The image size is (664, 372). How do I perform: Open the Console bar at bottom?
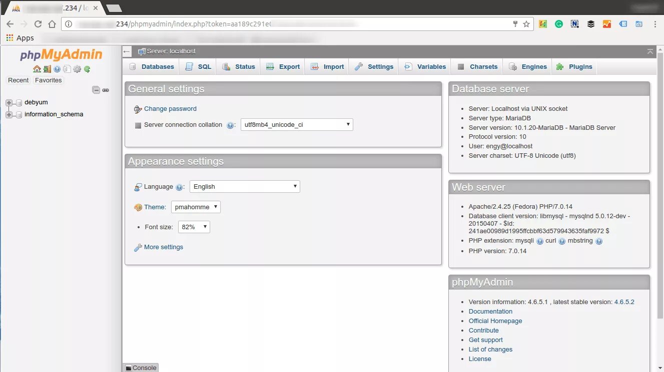tap(141, 368)
